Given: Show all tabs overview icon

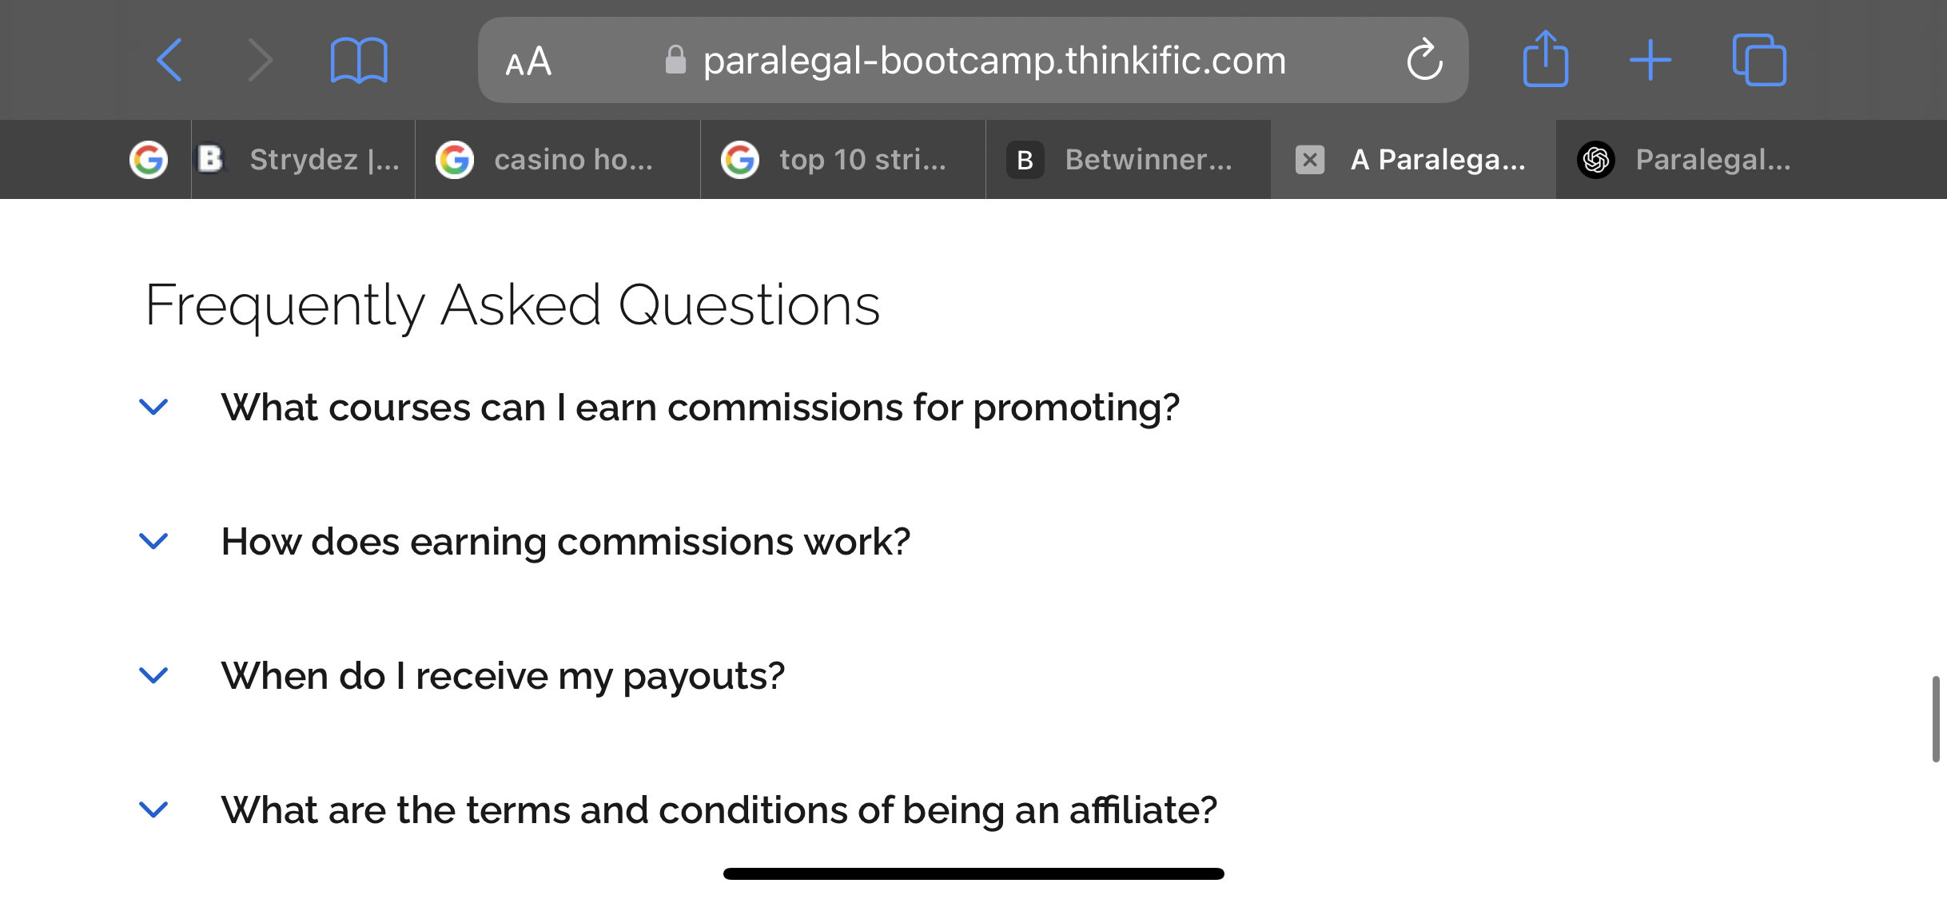Looking at the screenshot, I should (x=1759, y=60).
